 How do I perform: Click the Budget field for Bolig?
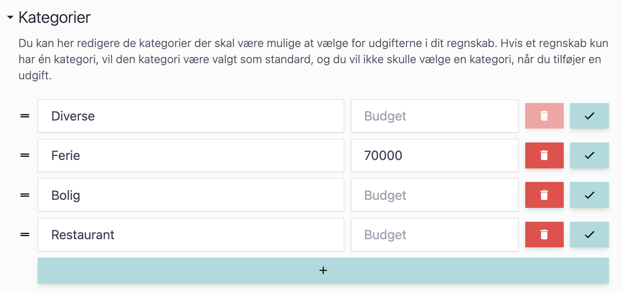click(x=435, y=195)
